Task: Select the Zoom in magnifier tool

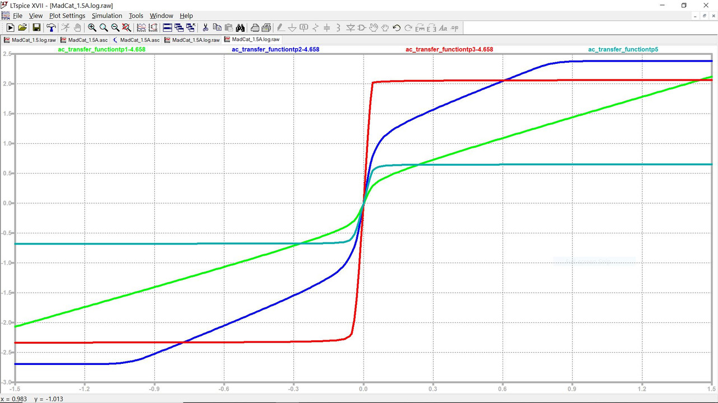Action: pos(91,27)
